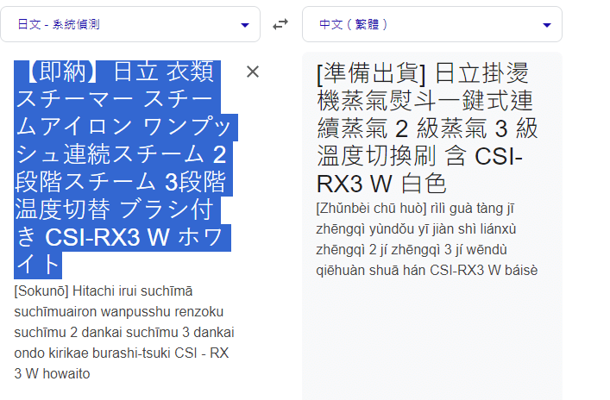Open the source language dropdown 日文 - 系統偵測
Screen dimensions: 610x400
(130, 24)
